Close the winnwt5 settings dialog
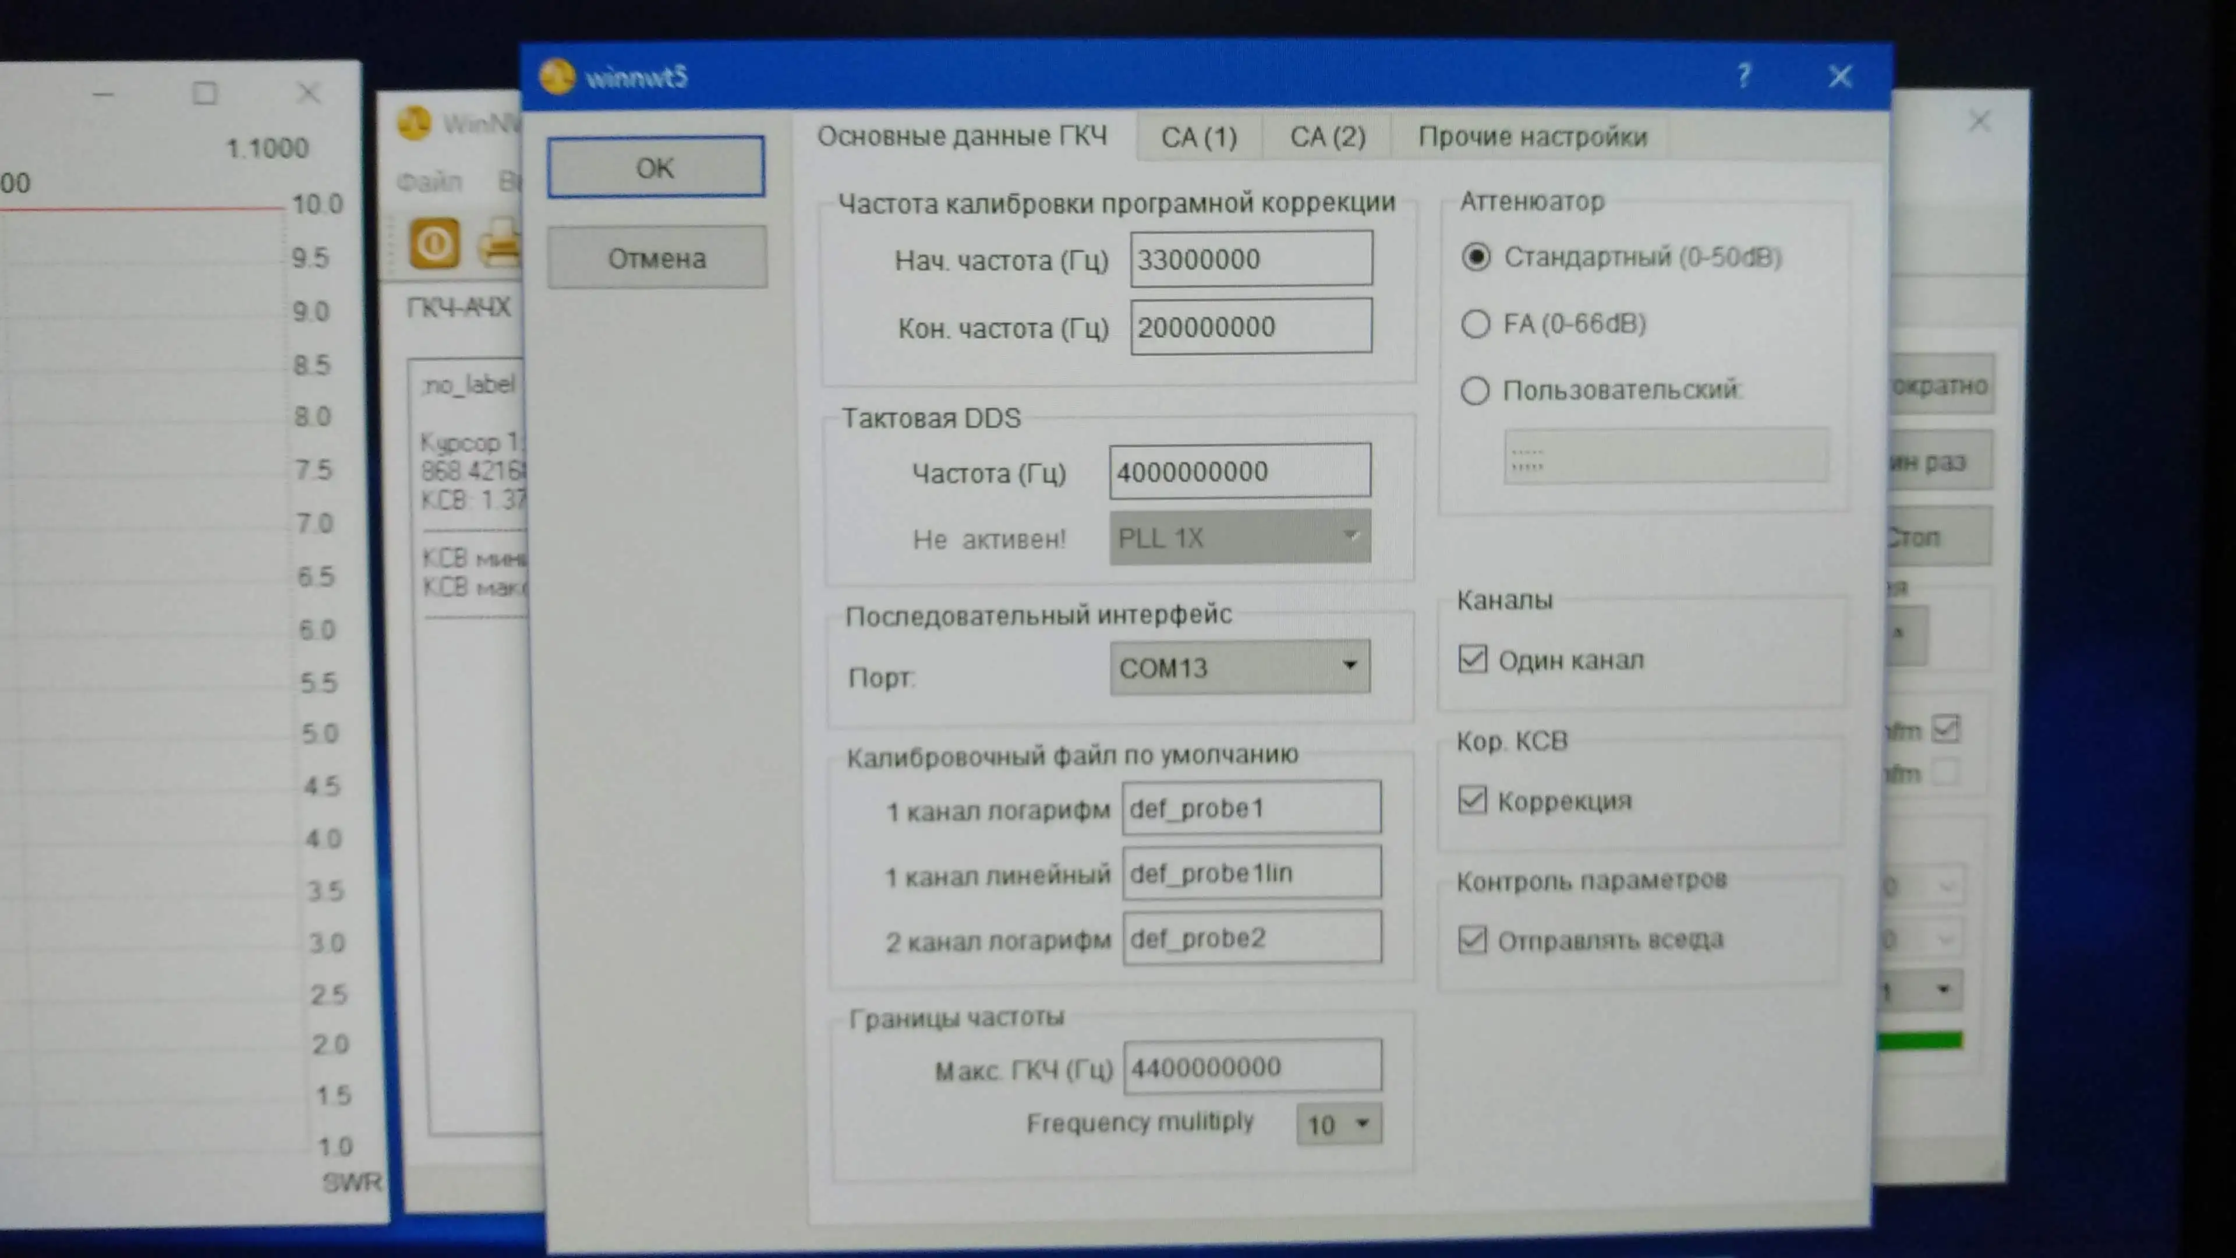 coord(1839,76)
